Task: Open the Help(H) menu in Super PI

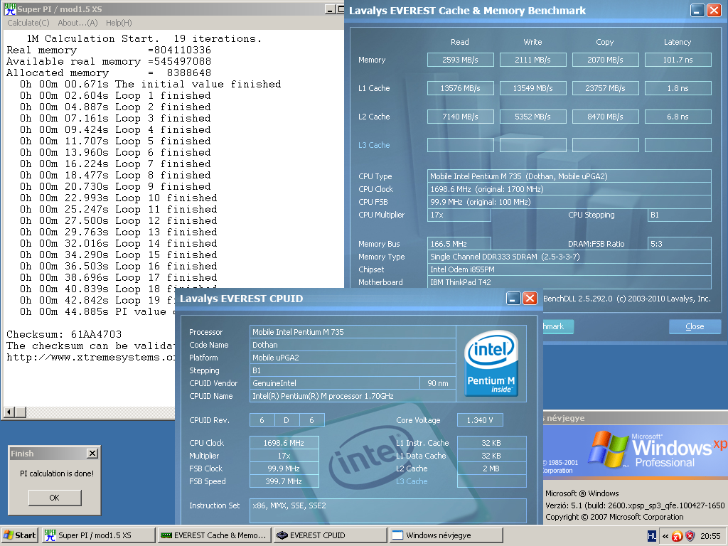Action: (119, 23)
